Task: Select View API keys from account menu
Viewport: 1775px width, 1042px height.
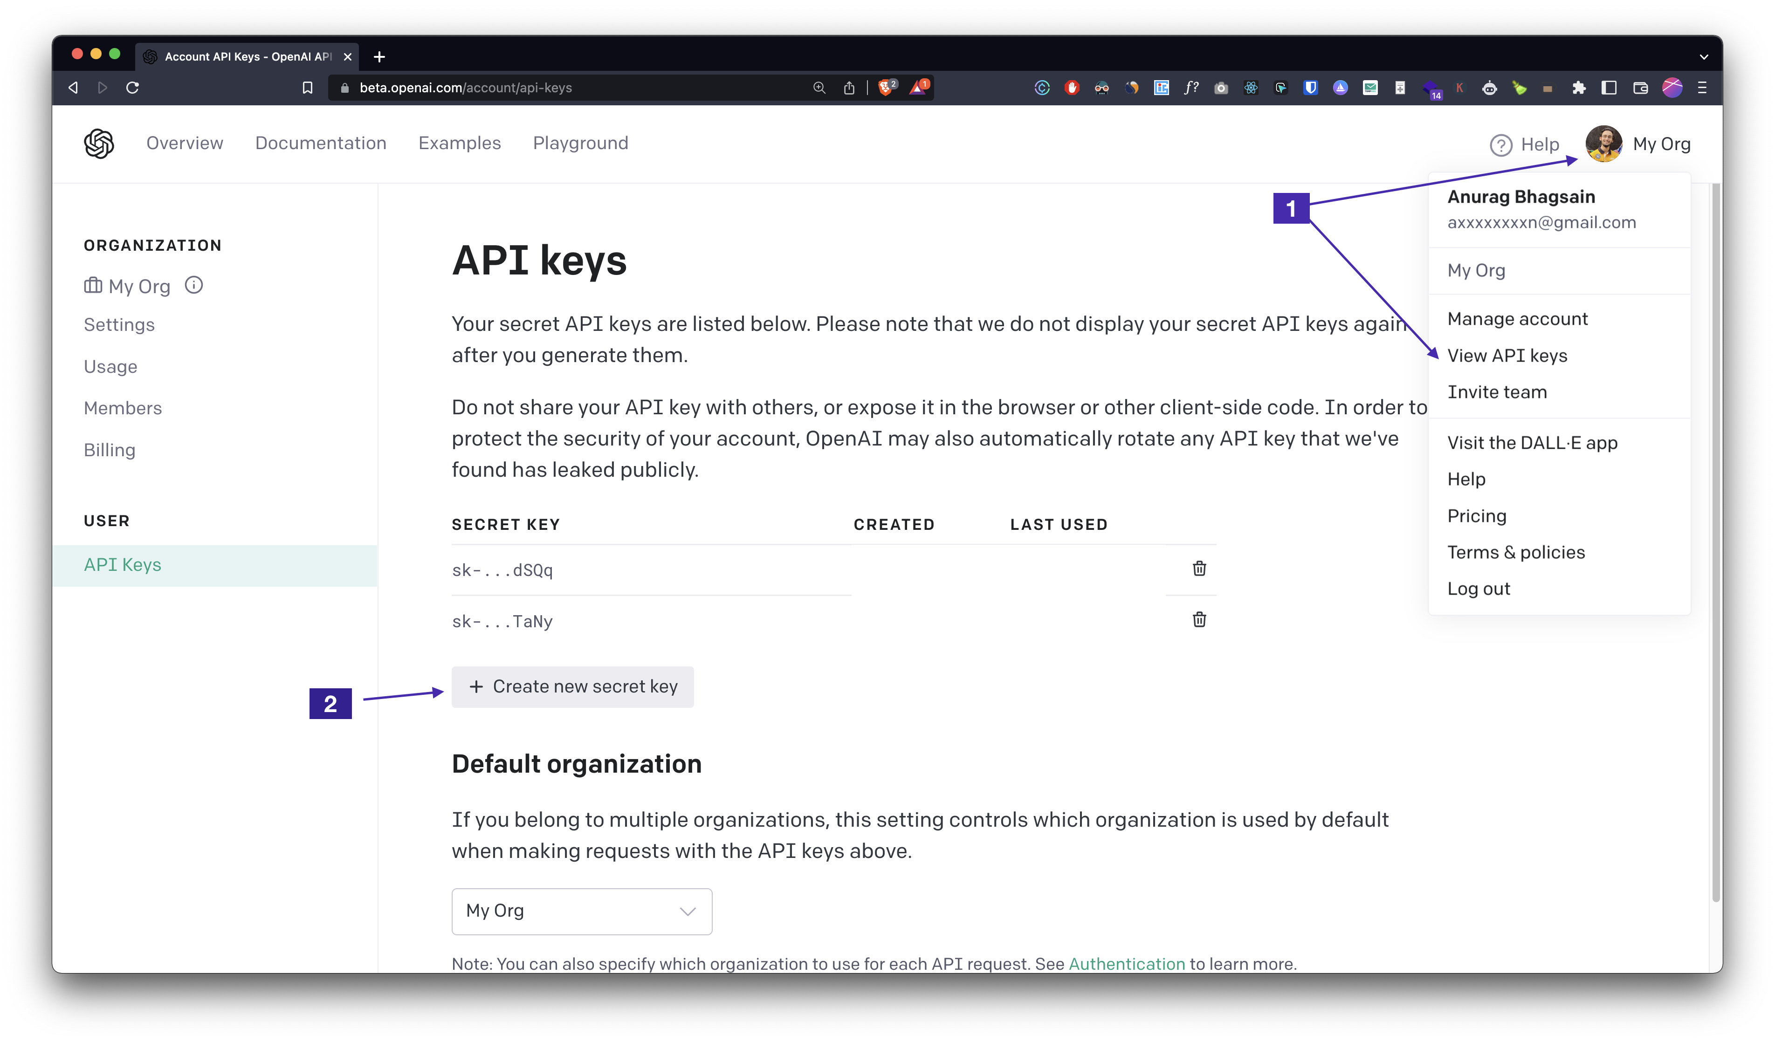Action: [1507, 356]
